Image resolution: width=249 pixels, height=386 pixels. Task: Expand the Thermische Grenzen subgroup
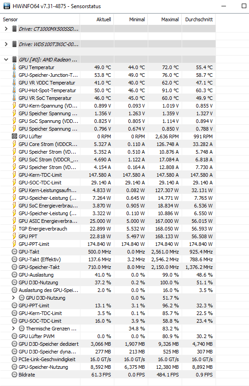coord(14,329)
